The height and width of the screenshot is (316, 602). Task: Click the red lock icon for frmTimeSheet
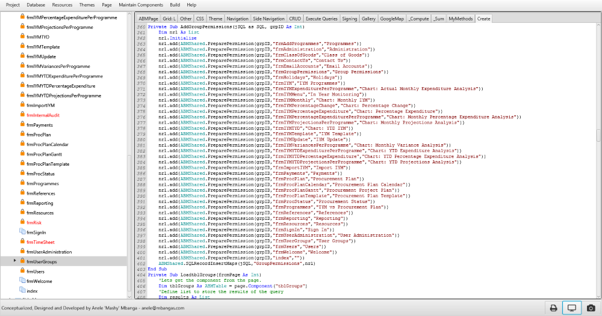tap(22, 242)
